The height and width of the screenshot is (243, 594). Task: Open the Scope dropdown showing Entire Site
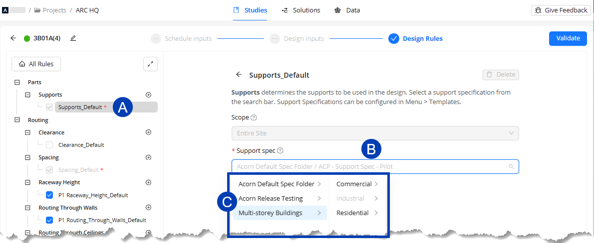(x=375, y=133)
